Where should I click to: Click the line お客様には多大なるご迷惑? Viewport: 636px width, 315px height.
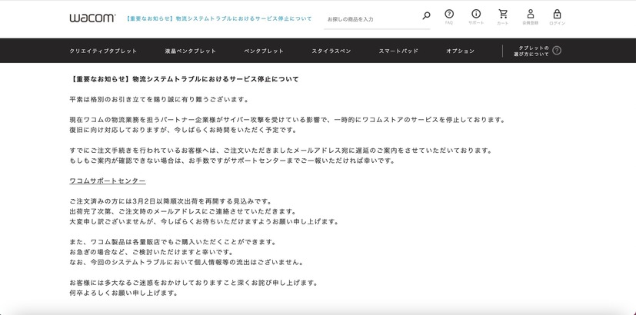click(x=194, y=283)
